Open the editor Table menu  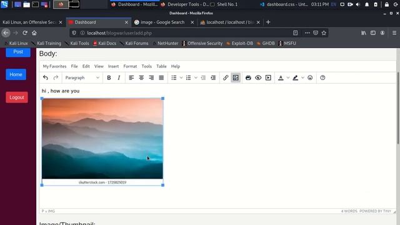tap(161, 66)
